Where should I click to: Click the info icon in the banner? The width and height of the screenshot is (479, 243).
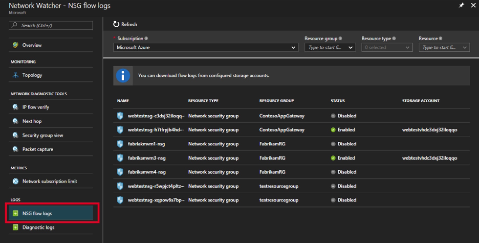click(123, 76)
